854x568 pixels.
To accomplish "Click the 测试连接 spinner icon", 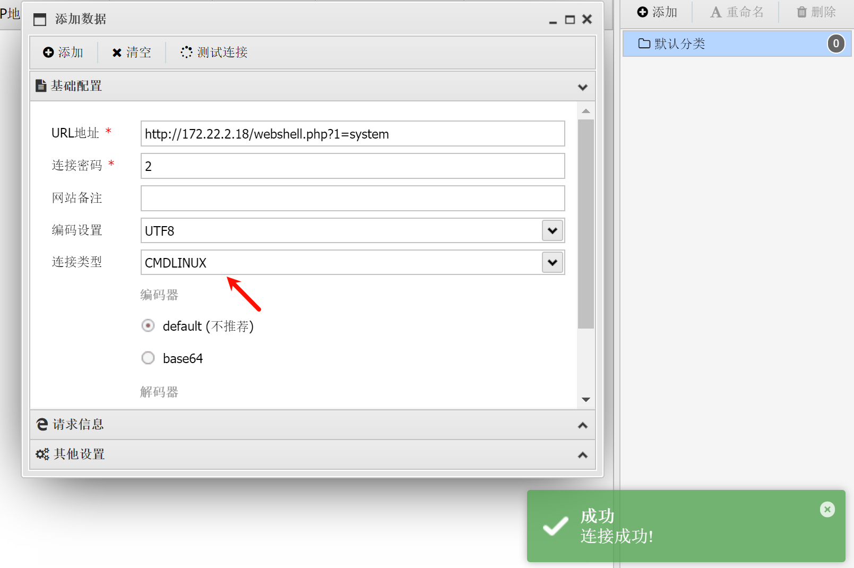I will [186, 52].
